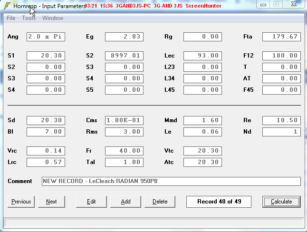
Task: Click the Ang label
Action: click(13, 37)
